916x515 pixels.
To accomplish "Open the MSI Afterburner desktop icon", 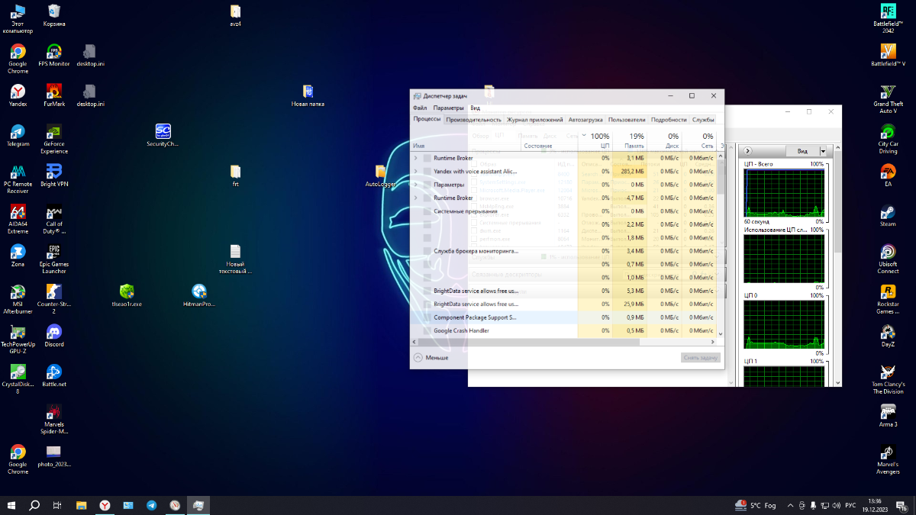I will click(x=18, y=292).
